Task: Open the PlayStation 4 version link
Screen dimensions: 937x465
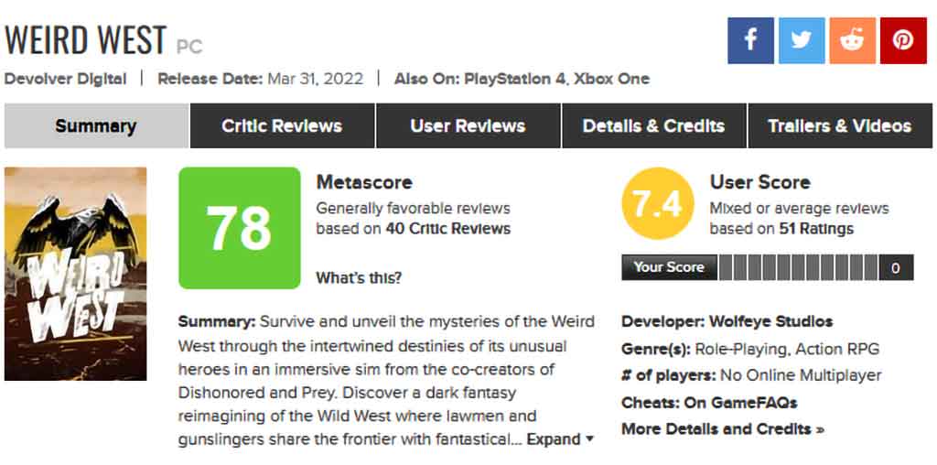Action: click(514, 79)
